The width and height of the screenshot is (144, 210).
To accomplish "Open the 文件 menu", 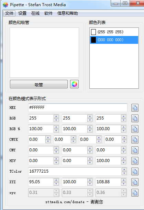I will coord(9,13).
